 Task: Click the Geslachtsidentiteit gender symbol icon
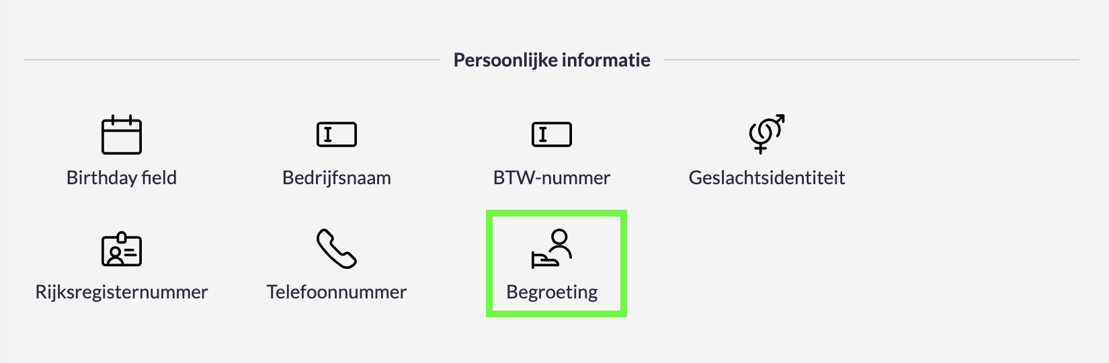pyautogui.click(x=767, y=133)
